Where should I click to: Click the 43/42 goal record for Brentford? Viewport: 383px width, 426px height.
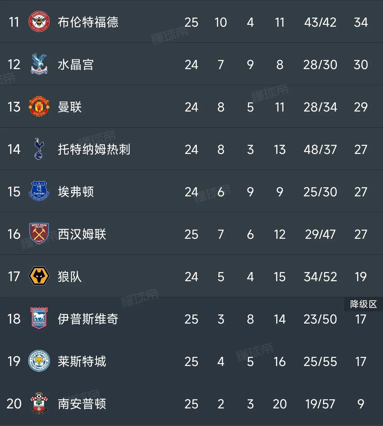click(x=320, y=22)
